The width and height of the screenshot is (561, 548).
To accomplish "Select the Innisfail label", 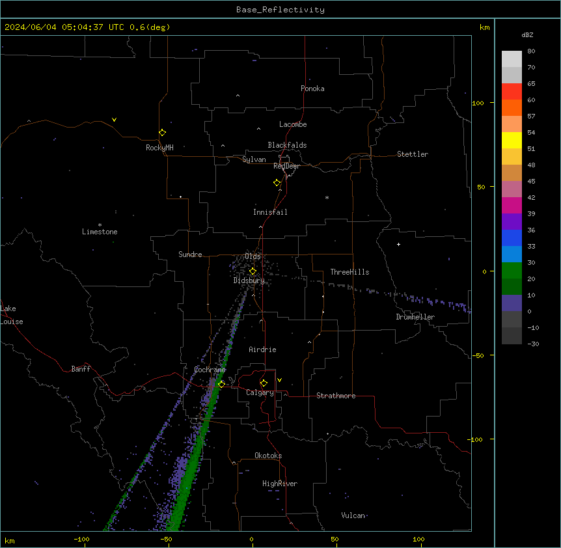I will coord(270,212).
